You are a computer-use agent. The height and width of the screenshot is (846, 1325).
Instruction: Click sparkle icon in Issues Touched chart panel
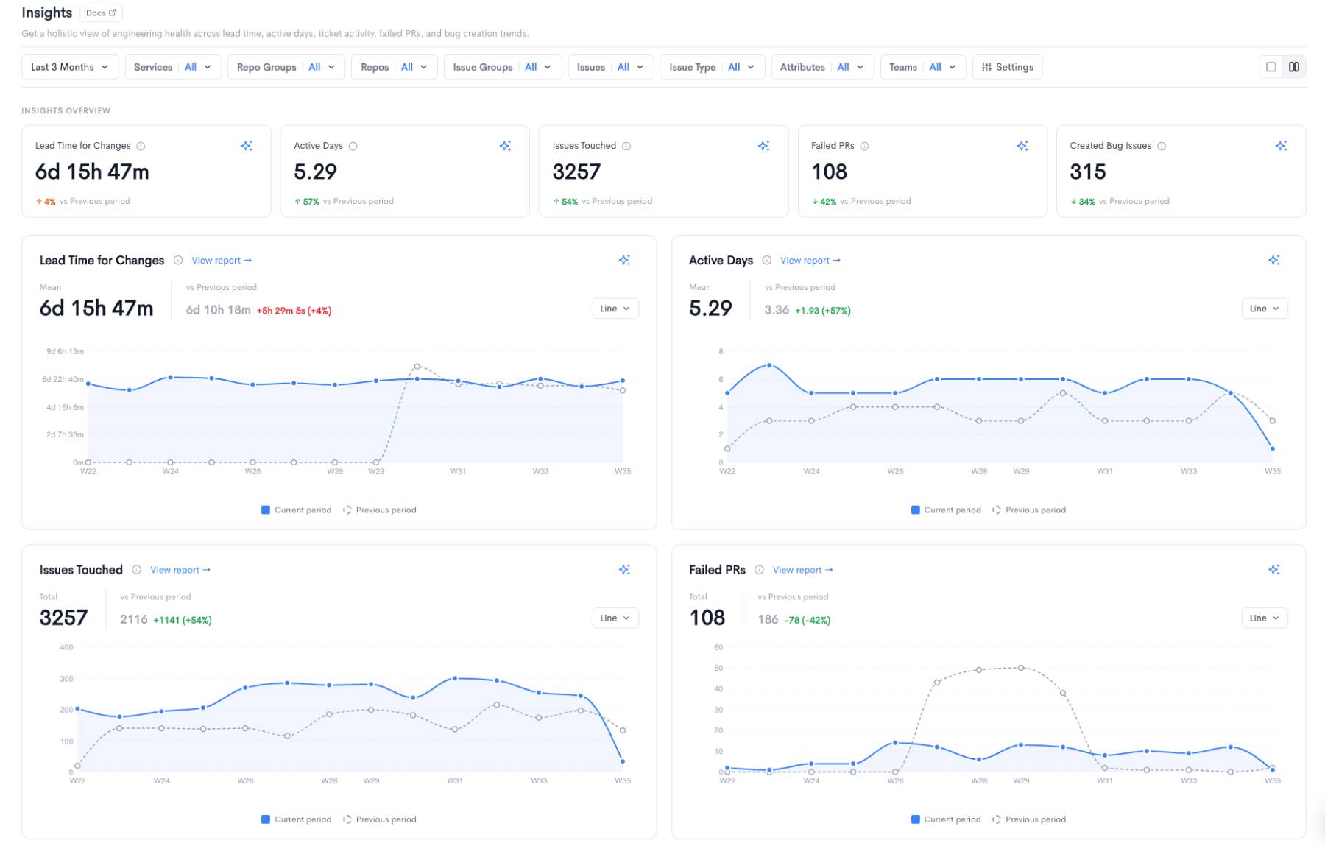pyautogui.click(x=624, y=569)
